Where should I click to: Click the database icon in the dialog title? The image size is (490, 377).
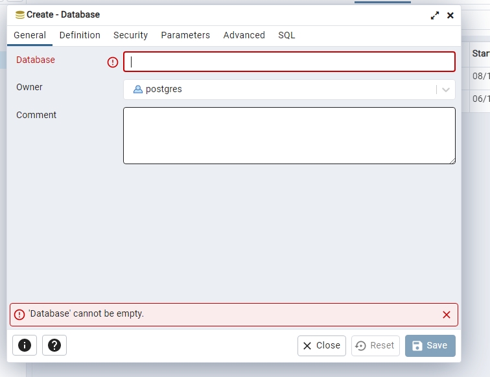coord(19,15)
